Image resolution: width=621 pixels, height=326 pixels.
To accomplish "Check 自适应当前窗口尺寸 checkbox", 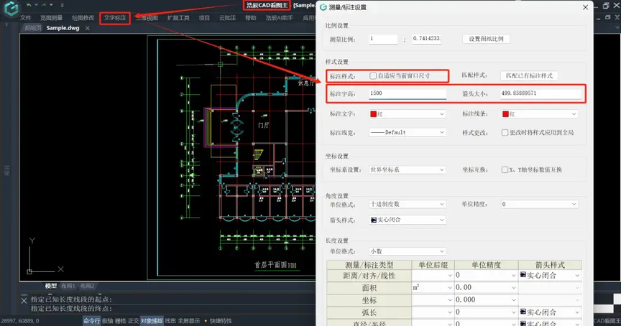I will click(x=373, y=75).
